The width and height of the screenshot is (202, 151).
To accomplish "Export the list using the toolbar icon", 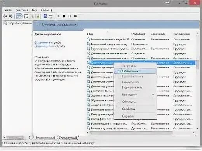I will (38, 16).
